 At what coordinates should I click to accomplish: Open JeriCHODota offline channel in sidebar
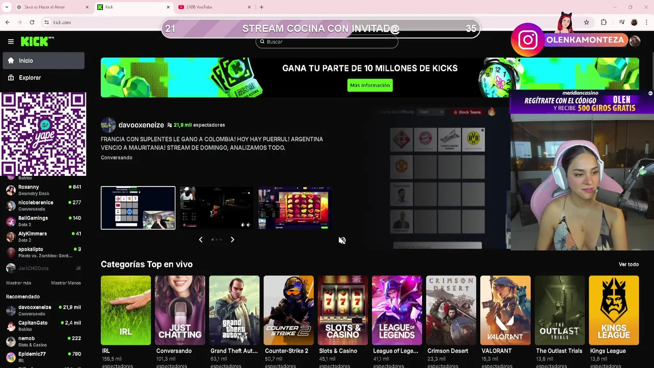(43, 268)
